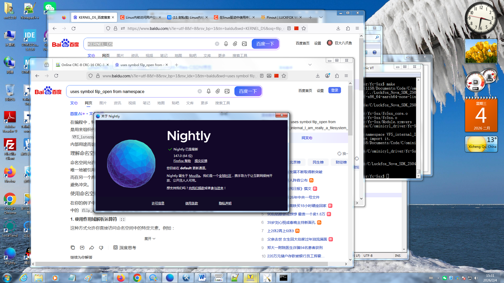Open the Firefox hamburger application menu
Screen dimensions: 504x283
click(x=346, y=76)
